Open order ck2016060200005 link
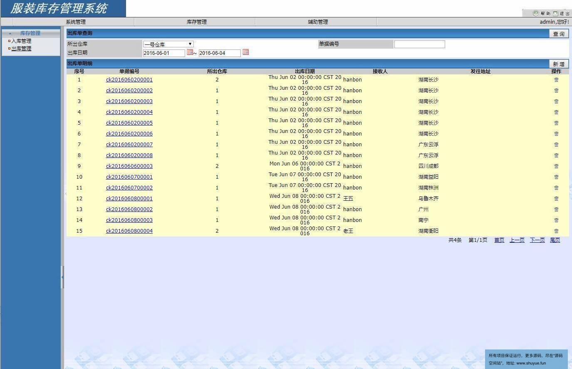 point(129,123)
